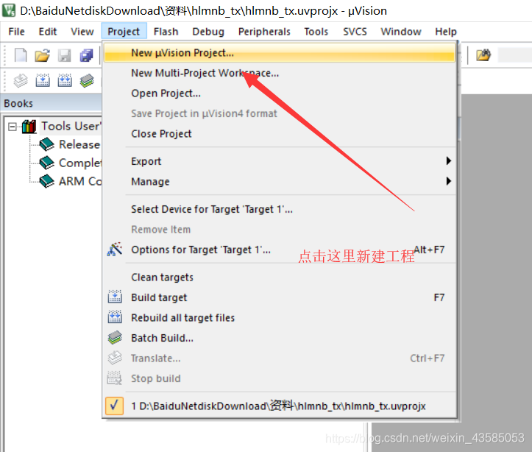Click the Build icon in build toolbar

[43, 81]
